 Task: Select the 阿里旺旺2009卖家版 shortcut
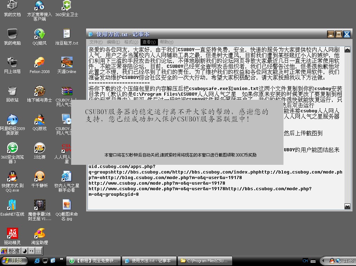(12, 124)
